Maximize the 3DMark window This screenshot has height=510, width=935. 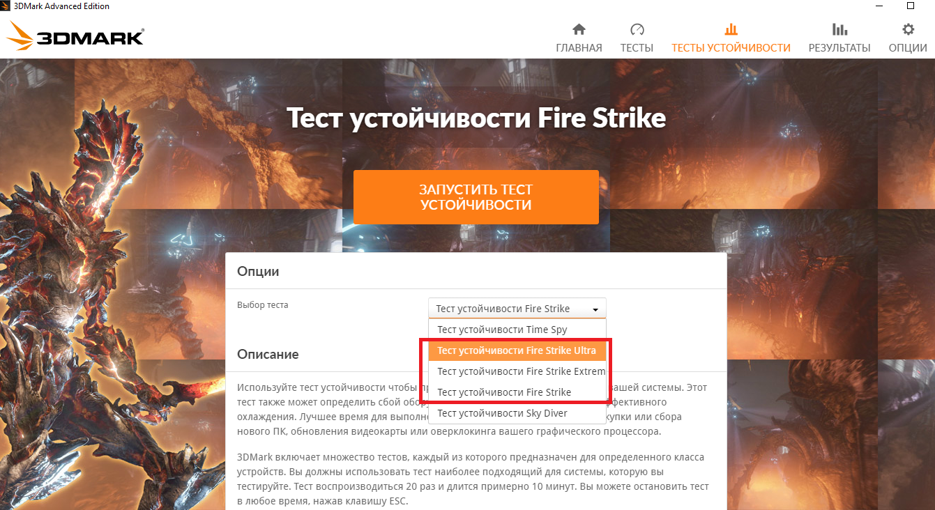(910, 6)
